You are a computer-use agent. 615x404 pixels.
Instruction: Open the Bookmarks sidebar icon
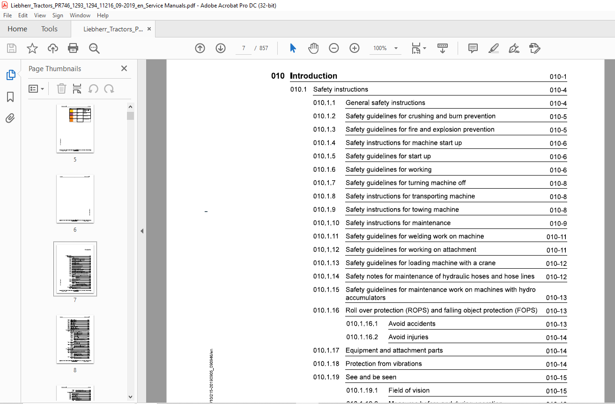coord(10,97)
